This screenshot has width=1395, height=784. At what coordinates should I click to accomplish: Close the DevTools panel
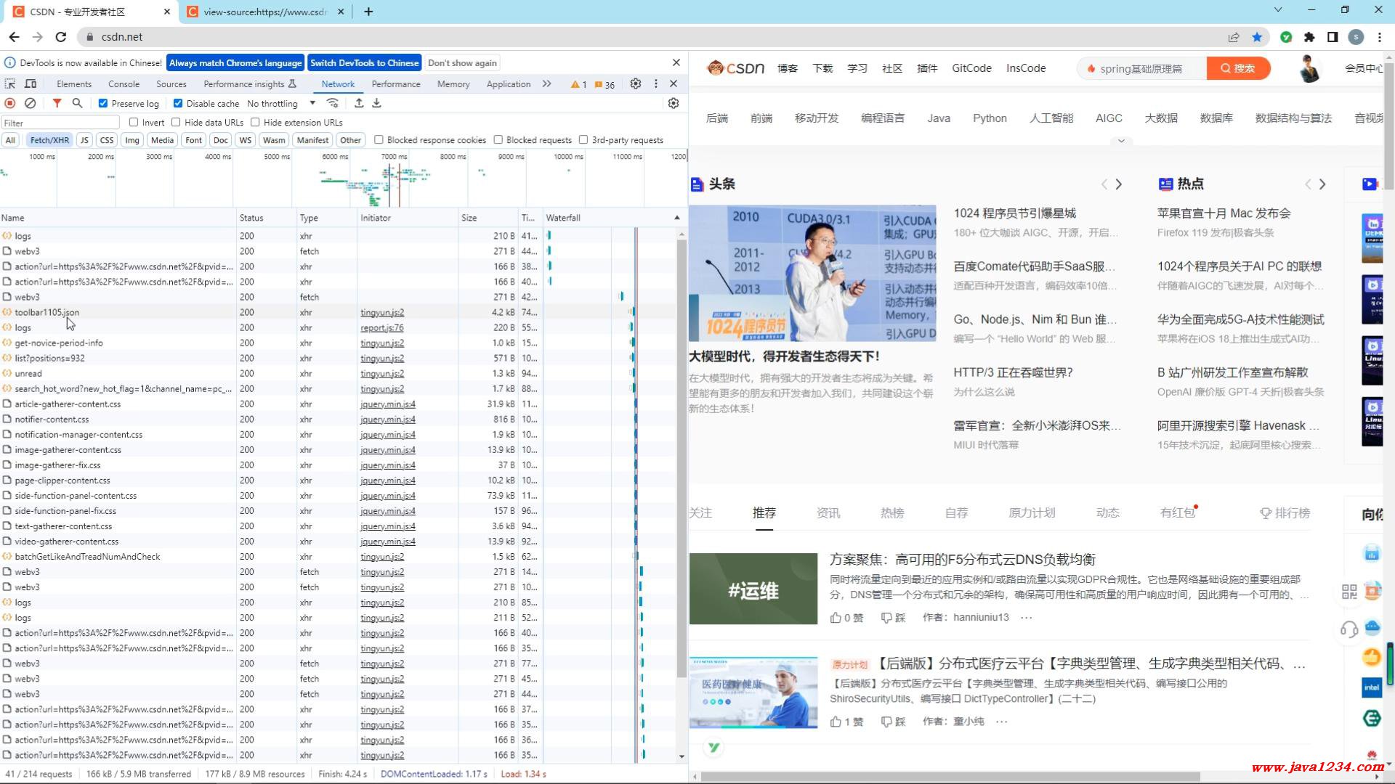tap(674, 84)
